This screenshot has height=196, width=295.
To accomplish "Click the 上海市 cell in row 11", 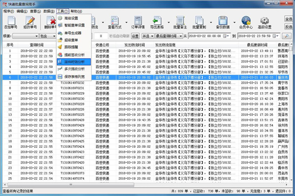I will (283, 104).
